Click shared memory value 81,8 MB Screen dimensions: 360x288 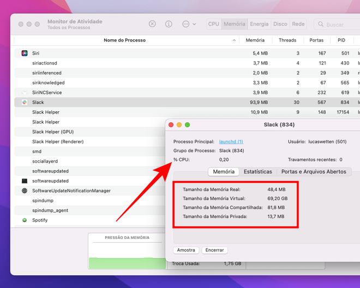(276, 207)
